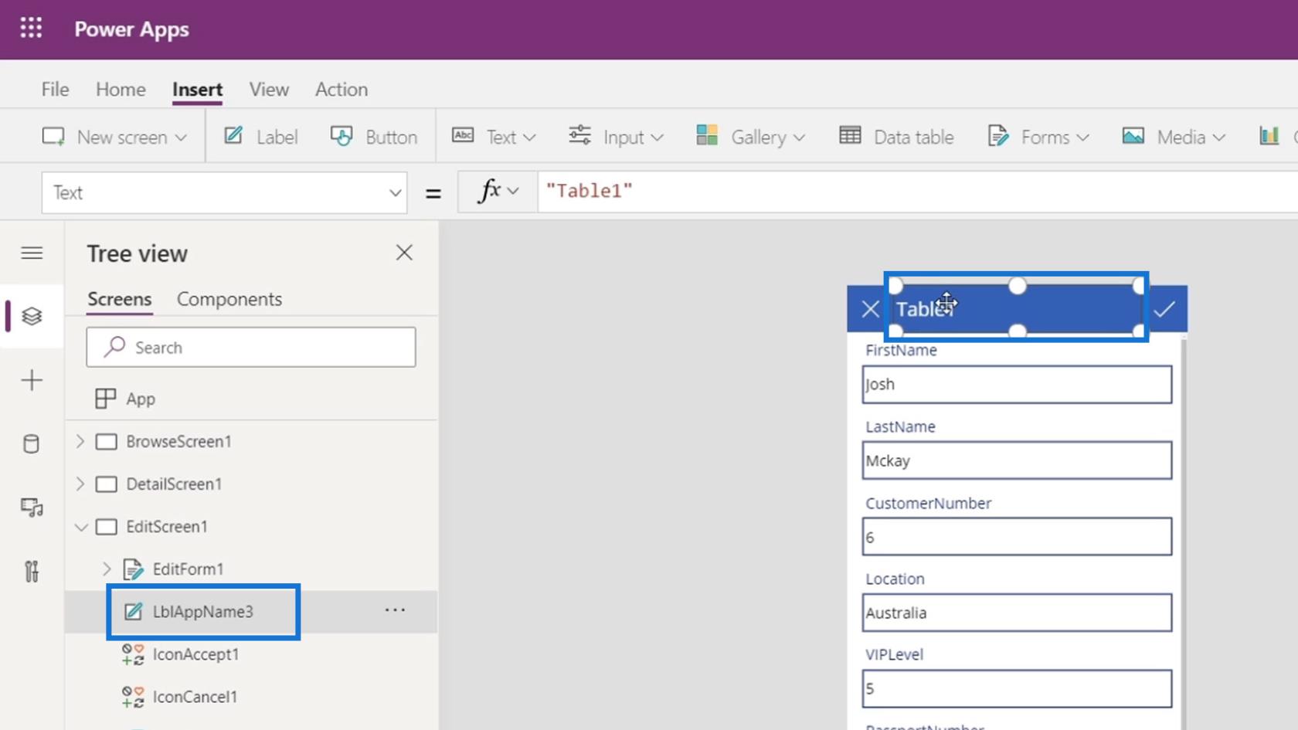Open the Data sources cylinder icon

tap(32, 443)
